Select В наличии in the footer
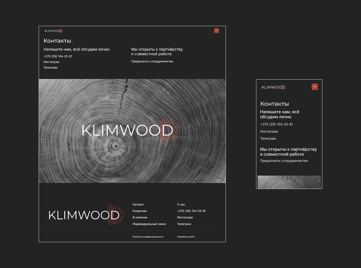 tap(140, 217)
